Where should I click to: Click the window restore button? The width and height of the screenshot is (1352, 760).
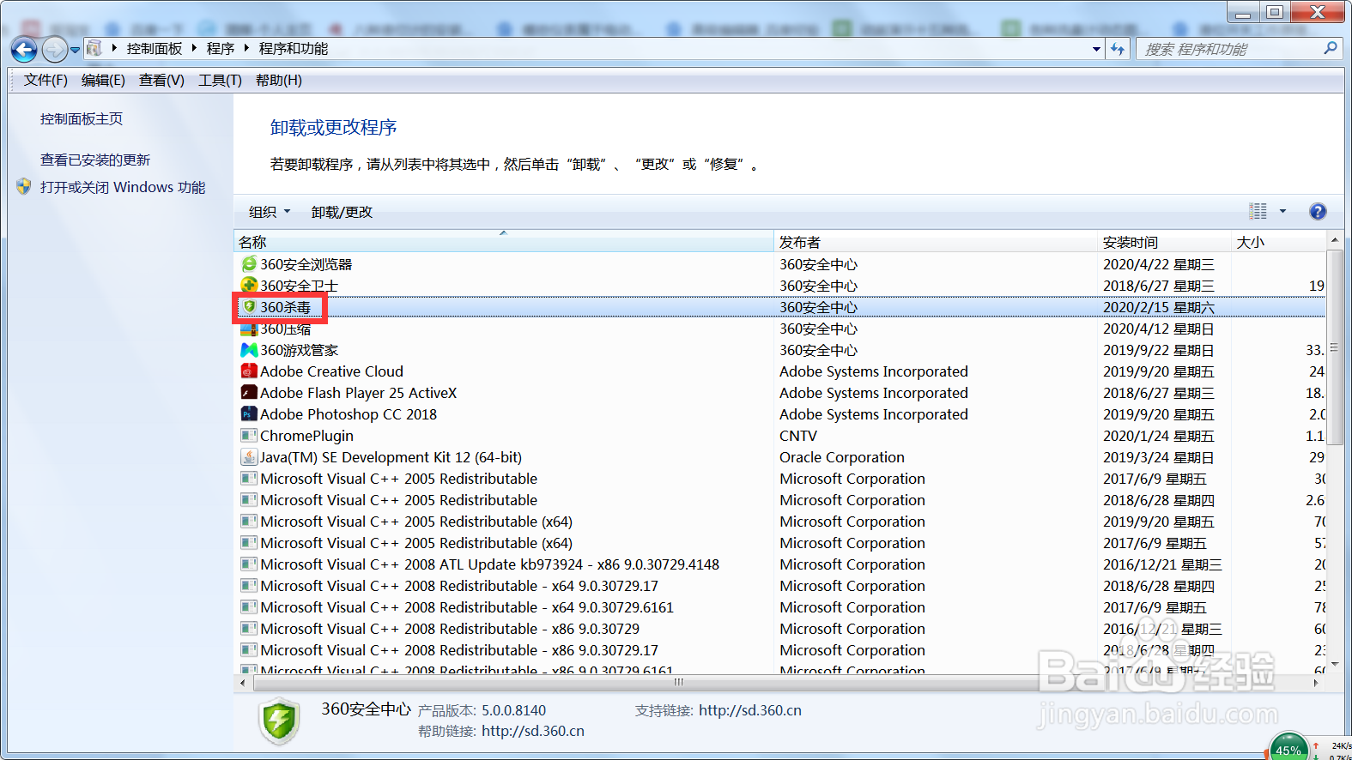pyautogui.click(x=1274, y=11)
